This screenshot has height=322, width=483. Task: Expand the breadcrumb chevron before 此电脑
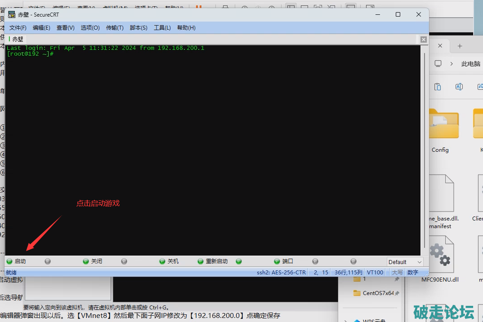click(x=452, y=64)
